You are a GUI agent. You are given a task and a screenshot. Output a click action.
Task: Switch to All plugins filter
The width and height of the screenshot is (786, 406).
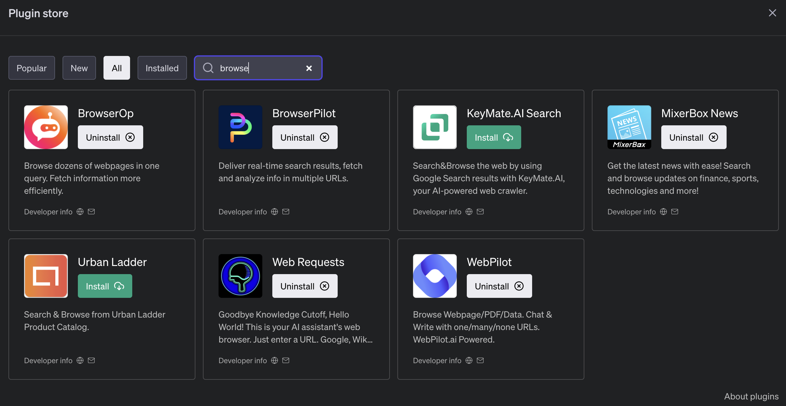point(117,67)
